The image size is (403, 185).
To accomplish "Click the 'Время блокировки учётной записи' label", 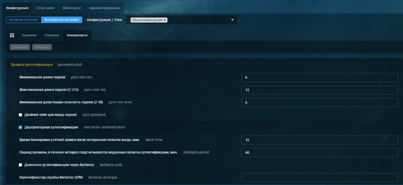I will 80,140.
